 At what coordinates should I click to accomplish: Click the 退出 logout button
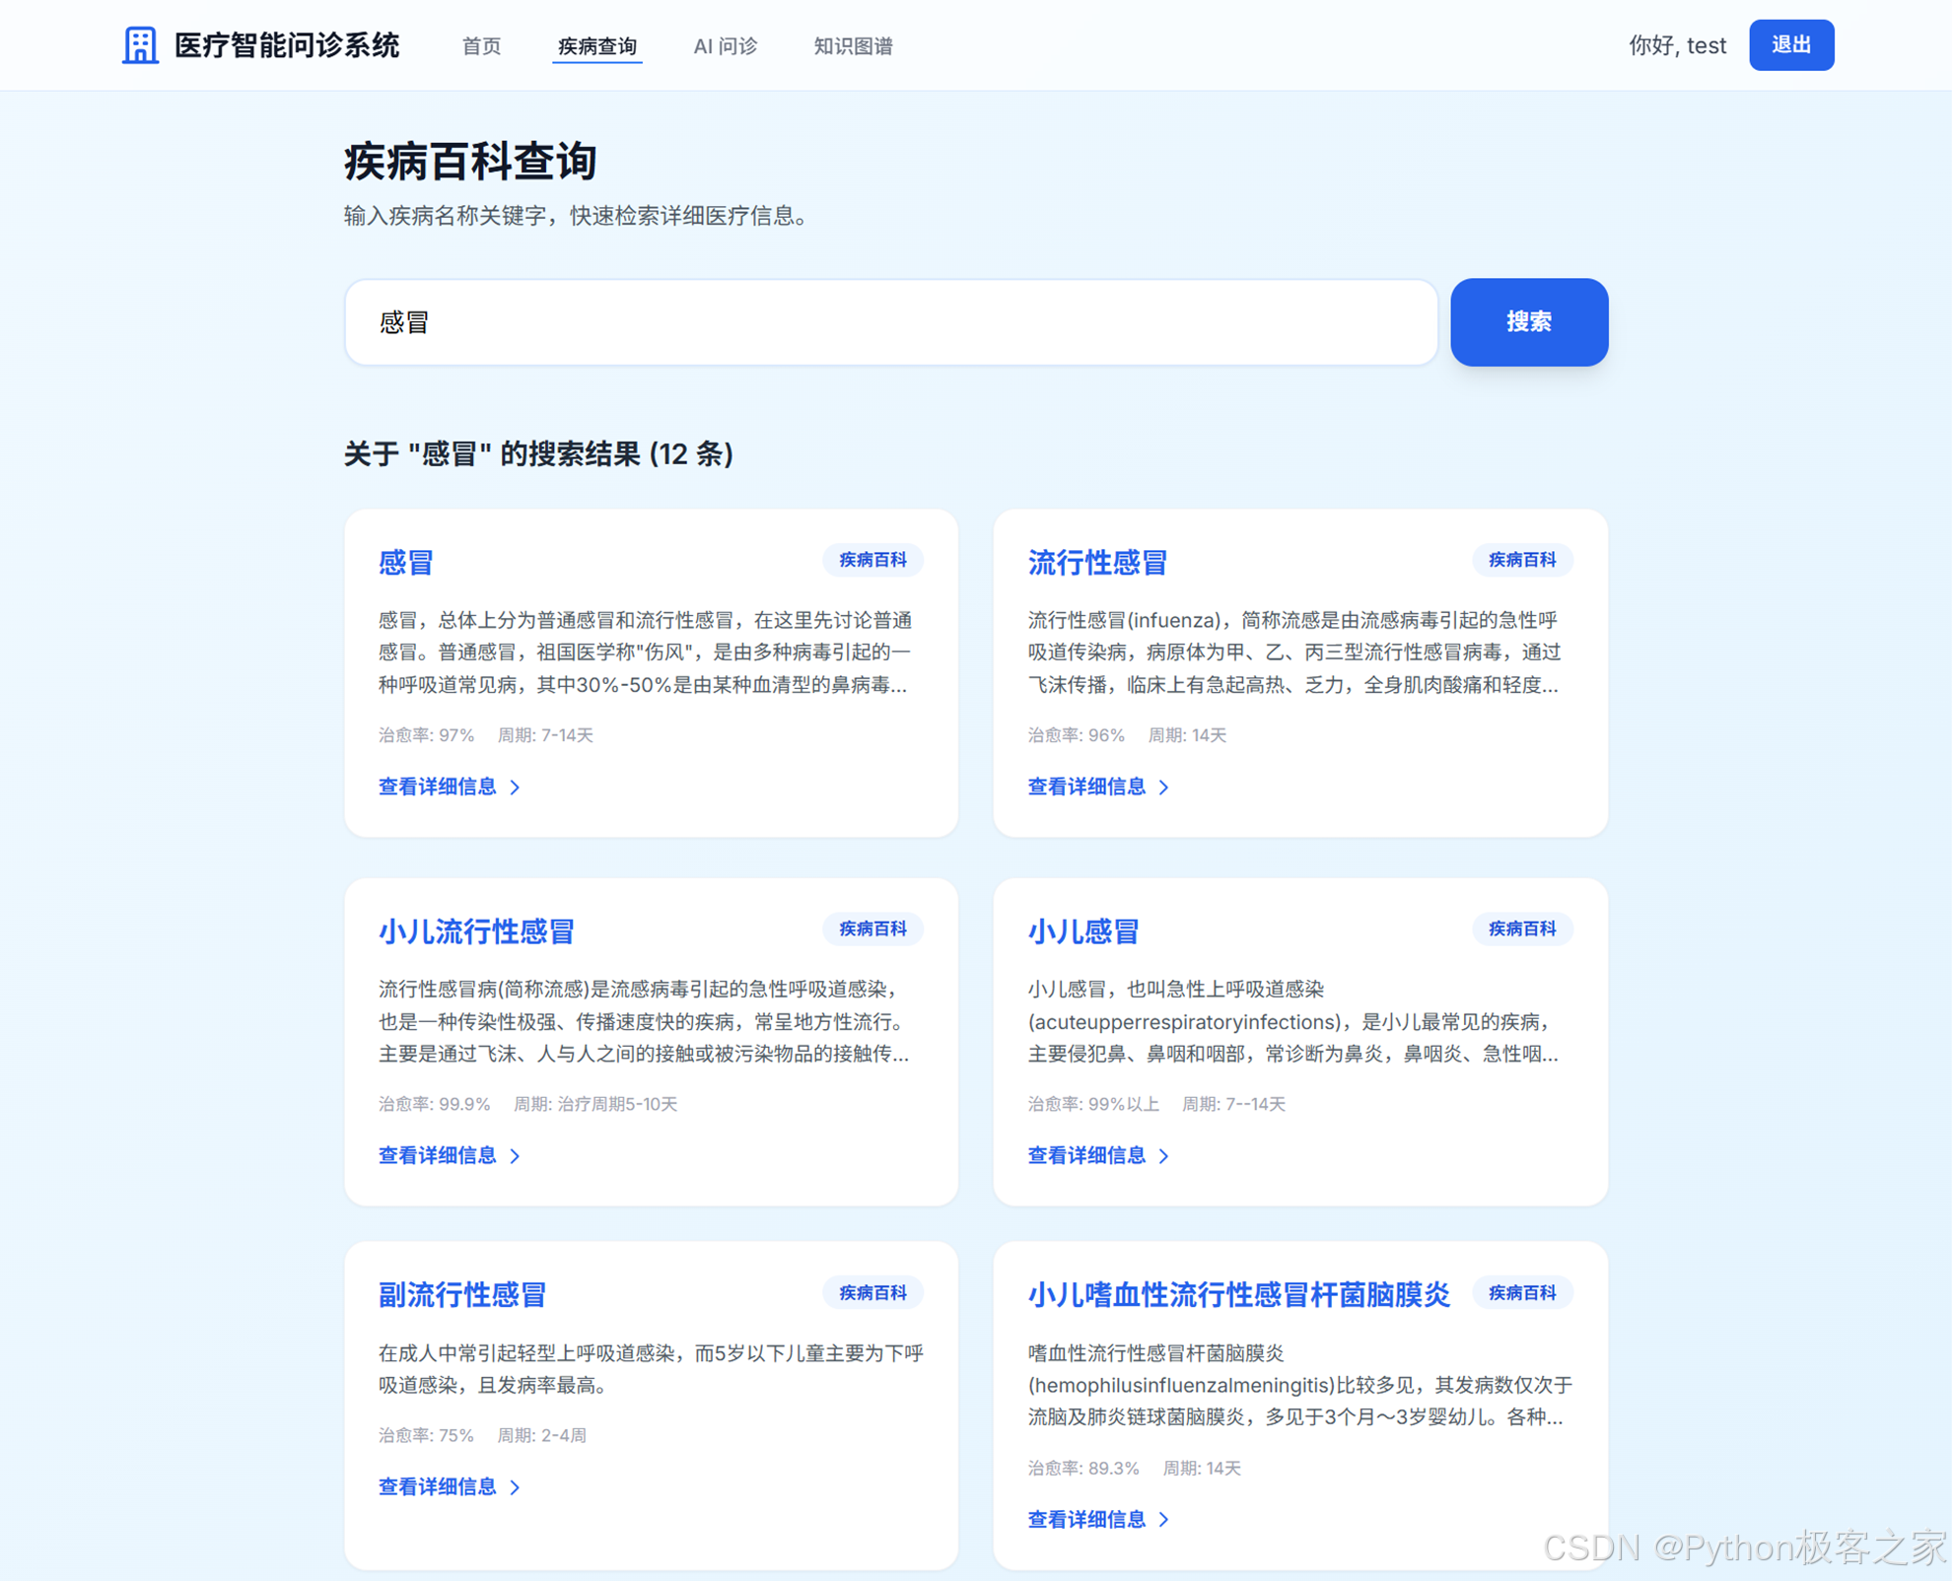(x=1790, y=45)
